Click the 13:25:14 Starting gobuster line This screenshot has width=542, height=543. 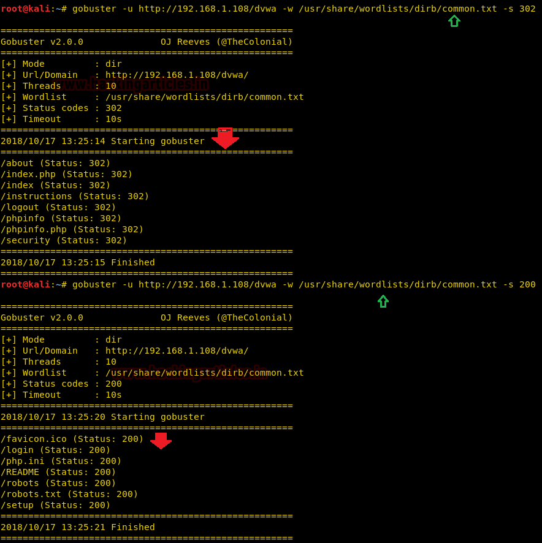[x=102, y=141]
